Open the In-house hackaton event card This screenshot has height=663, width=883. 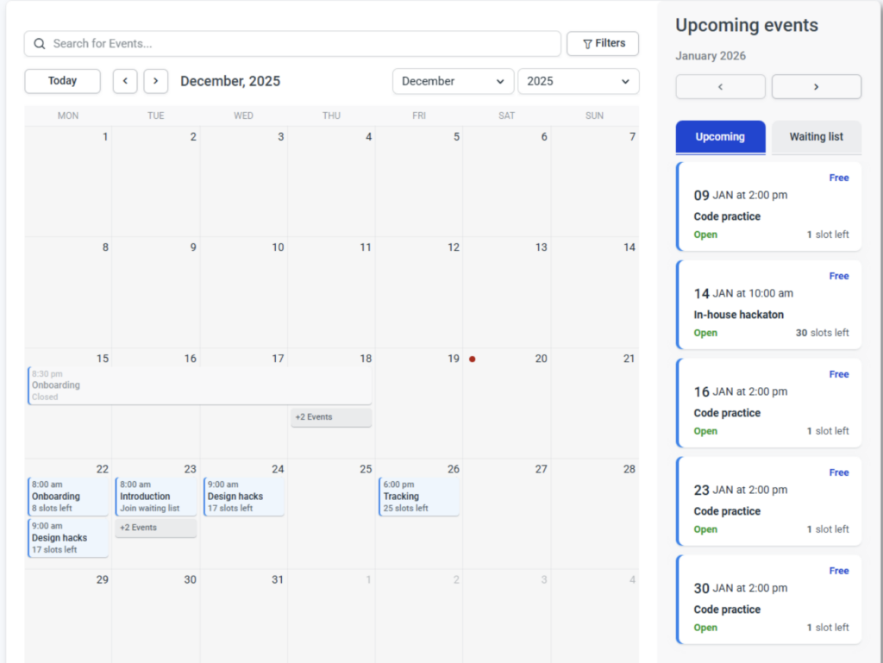click(x=768, y=305)
